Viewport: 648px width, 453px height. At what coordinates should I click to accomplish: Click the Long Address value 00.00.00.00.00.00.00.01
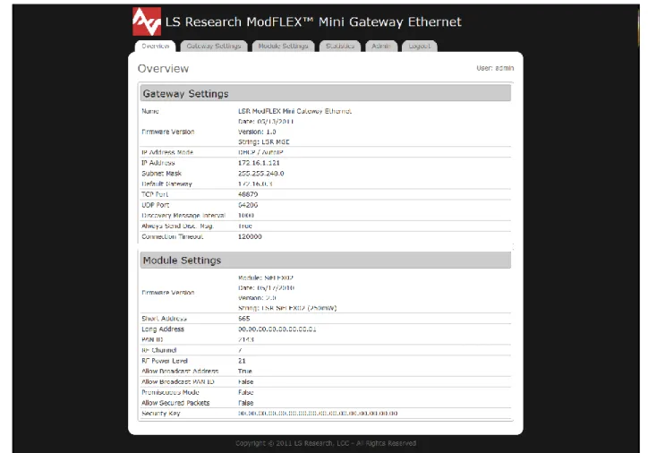tap(277, 329)
